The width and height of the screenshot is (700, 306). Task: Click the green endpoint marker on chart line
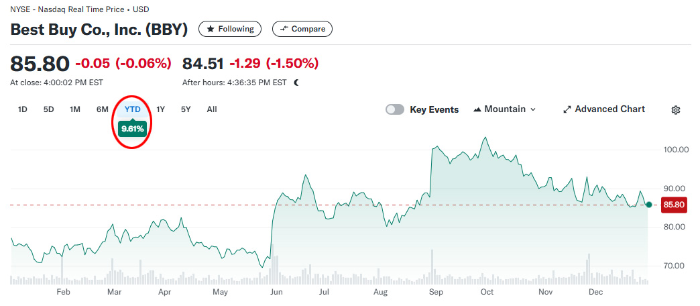point(648,205)
